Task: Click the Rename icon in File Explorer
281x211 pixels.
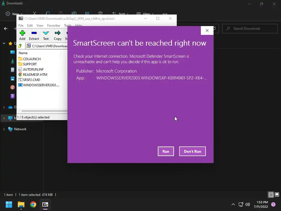Action: (x=74, y=13)
